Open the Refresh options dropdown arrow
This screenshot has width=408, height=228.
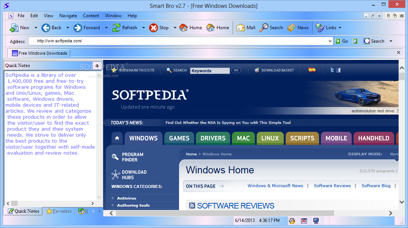[143, 28]
